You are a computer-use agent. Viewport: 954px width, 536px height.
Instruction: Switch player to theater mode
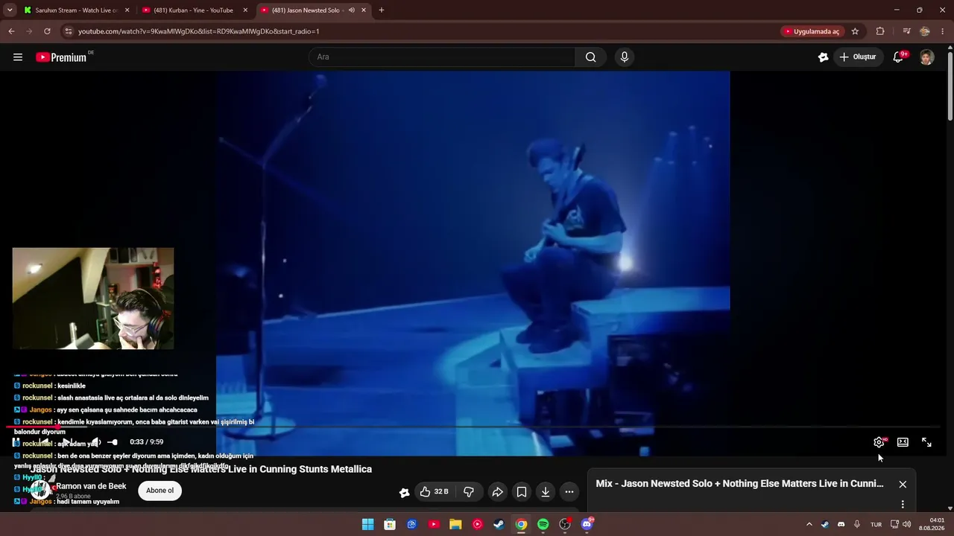click(903, 442)
